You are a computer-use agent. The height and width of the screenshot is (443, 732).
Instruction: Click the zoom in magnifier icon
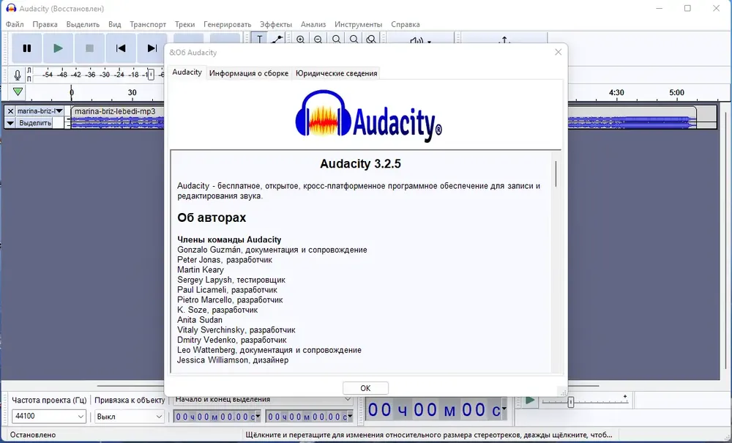click(x=301, y=40)
